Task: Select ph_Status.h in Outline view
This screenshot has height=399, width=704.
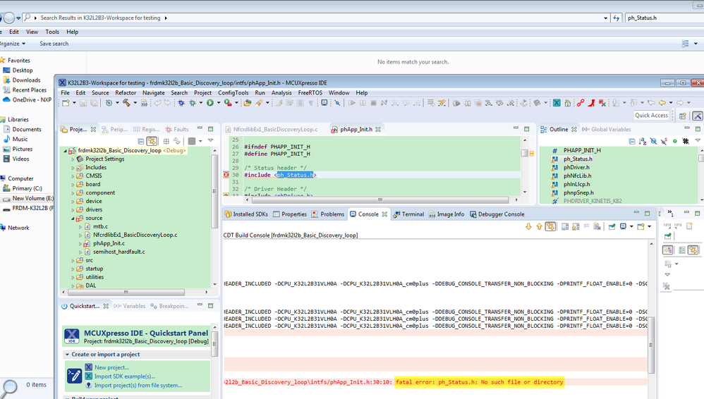Action: click(577, 159)
